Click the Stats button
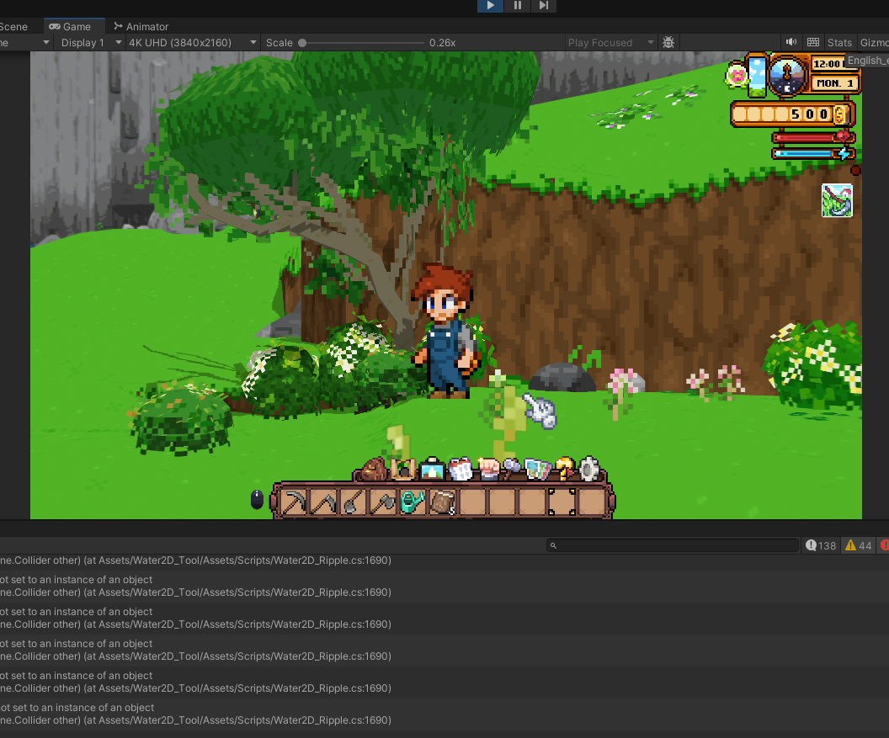 click(839, 42)
